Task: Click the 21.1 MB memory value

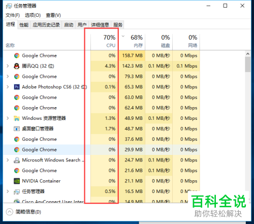Action: coord(134,181)
